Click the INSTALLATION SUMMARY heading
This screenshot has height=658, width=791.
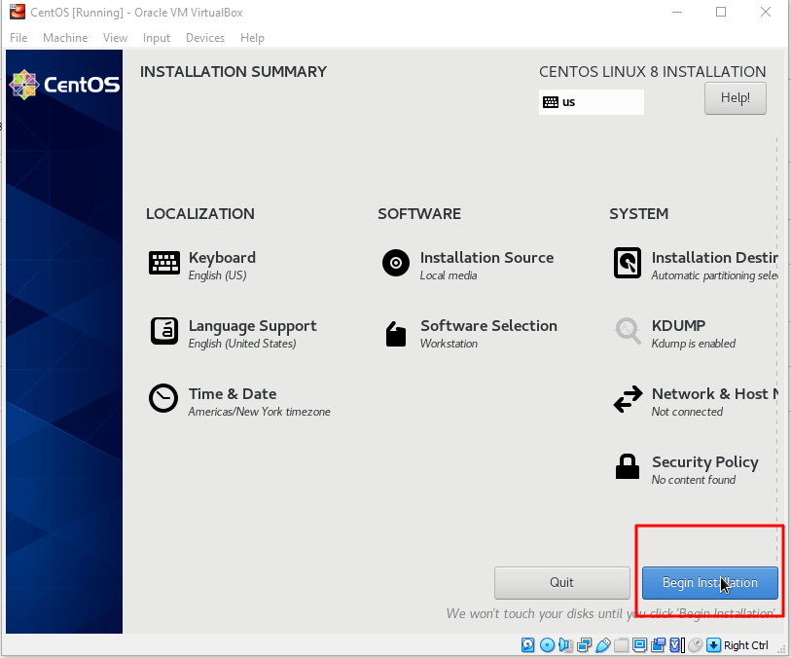point(234,72)
